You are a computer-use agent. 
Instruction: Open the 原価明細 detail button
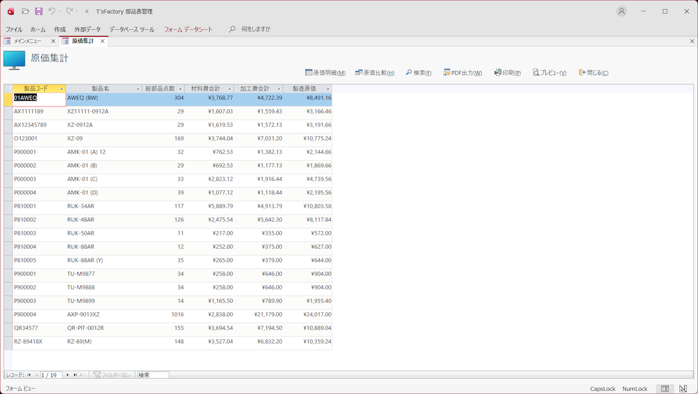325,73
